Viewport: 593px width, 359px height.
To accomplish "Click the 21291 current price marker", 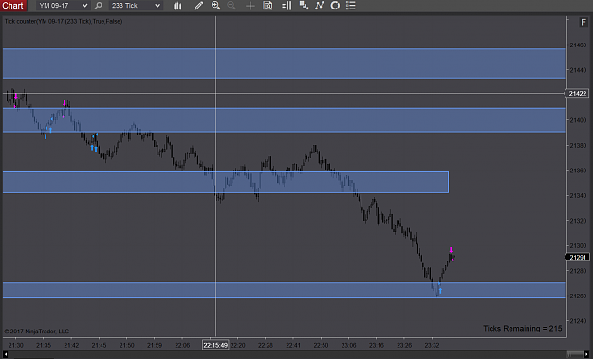I will 577,257.
